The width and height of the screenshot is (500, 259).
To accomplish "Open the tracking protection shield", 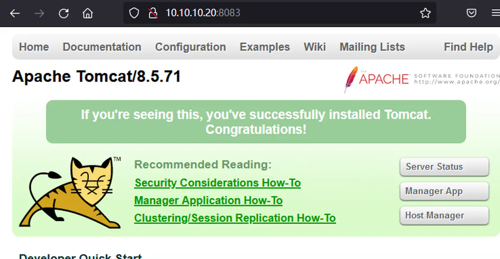I will 134,13.
